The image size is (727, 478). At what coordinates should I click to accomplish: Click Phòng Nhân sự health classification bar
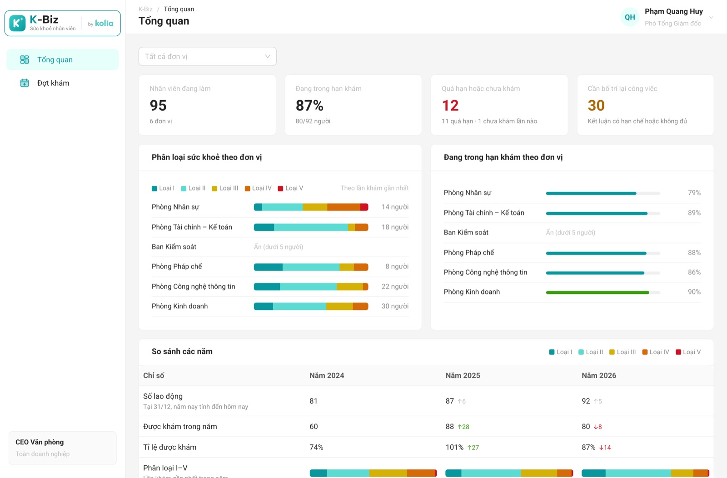[311, 207]
